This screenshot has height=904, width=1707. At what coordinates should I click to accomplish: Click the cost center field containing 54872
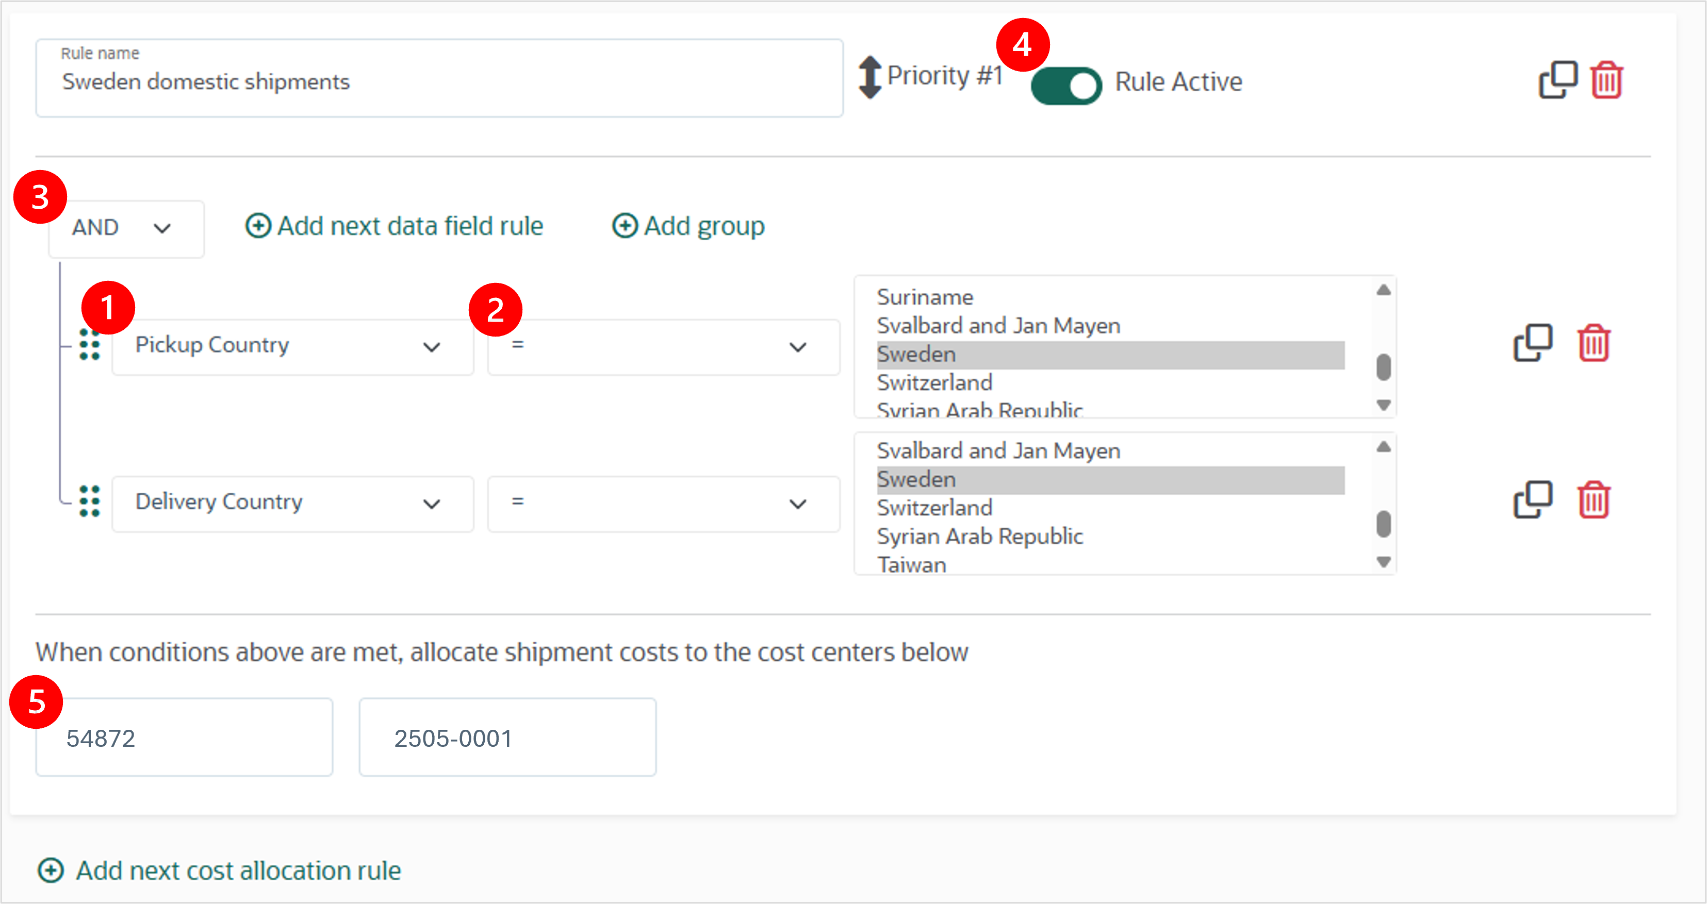pos(184,737)
